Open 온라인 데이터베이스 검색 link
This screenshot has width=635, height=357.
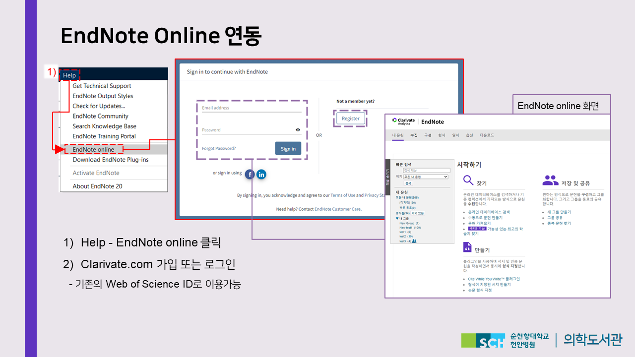click(x=489, y=212)
